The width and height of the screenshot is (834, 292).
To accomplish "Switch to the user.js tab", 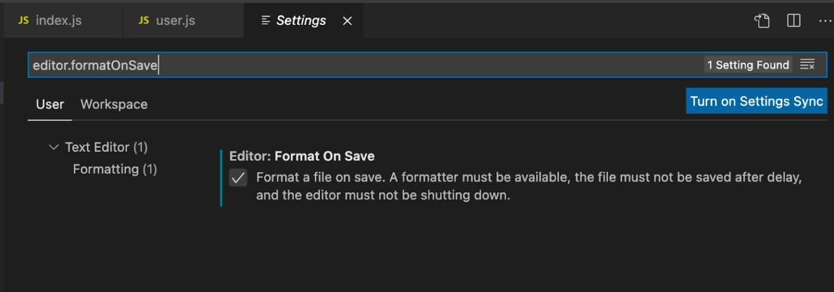I will tap(175, 20).
